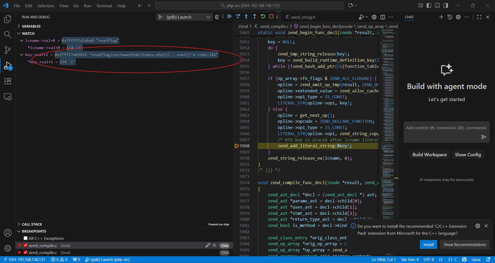The width and height of the screenshot is (495, 263).
Task: Switch to the zend_string.h editor tab
Action: [303, 17]
